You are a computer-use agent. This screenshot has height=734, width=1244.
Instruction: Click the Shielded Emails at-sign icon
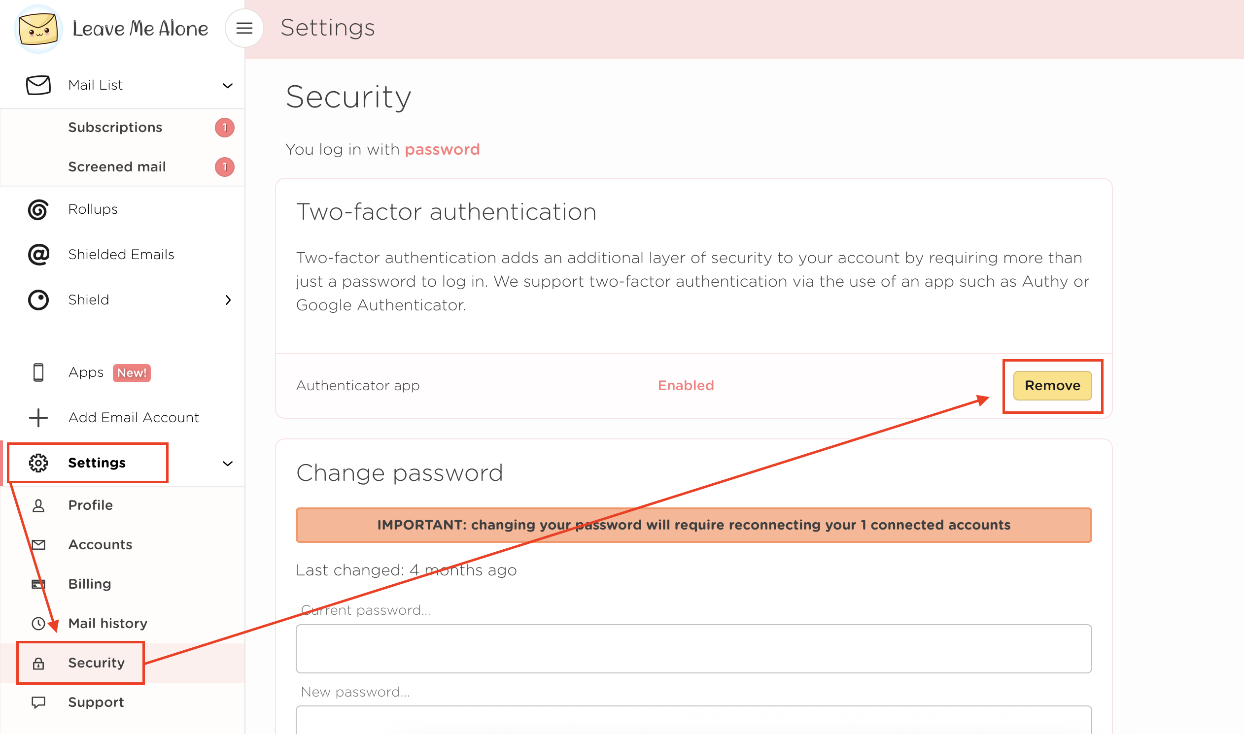(x=38, y=255)
